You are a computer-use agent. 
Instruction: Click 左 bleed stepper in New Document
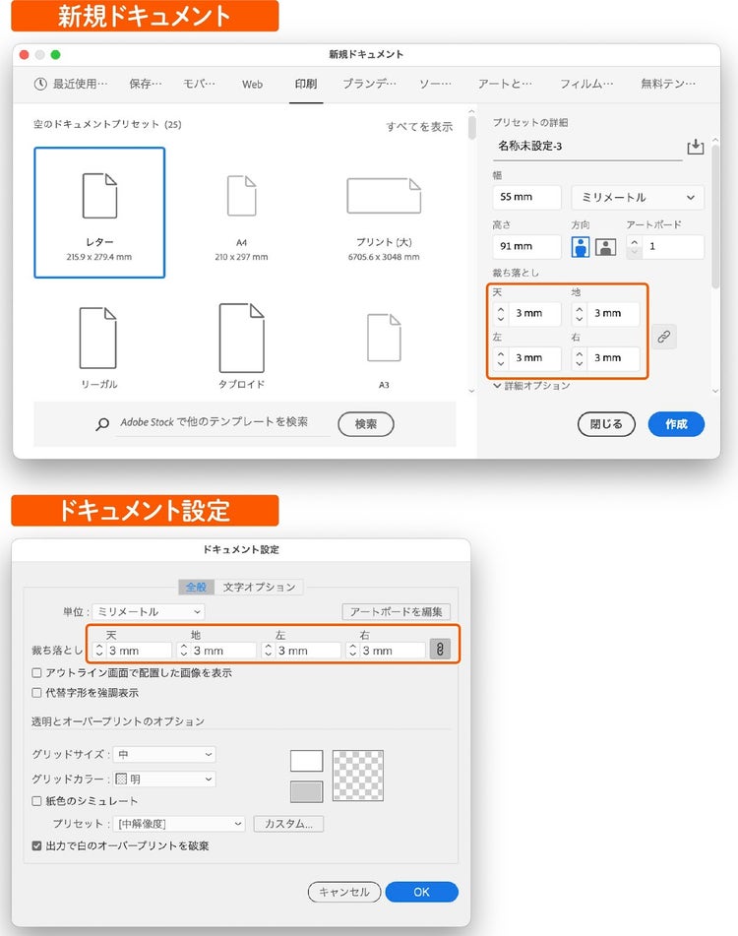[x=501, y=358]
